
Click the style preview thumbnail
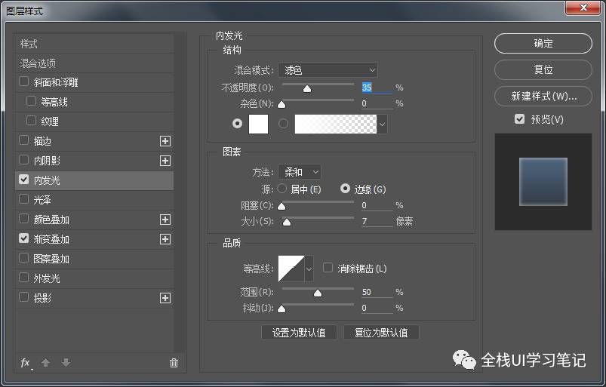click(x=543, y=182)
